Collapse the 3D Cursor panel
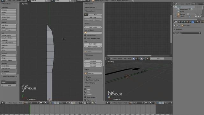Viewport: 204px width, 115px height. click(x=89, y=55)
